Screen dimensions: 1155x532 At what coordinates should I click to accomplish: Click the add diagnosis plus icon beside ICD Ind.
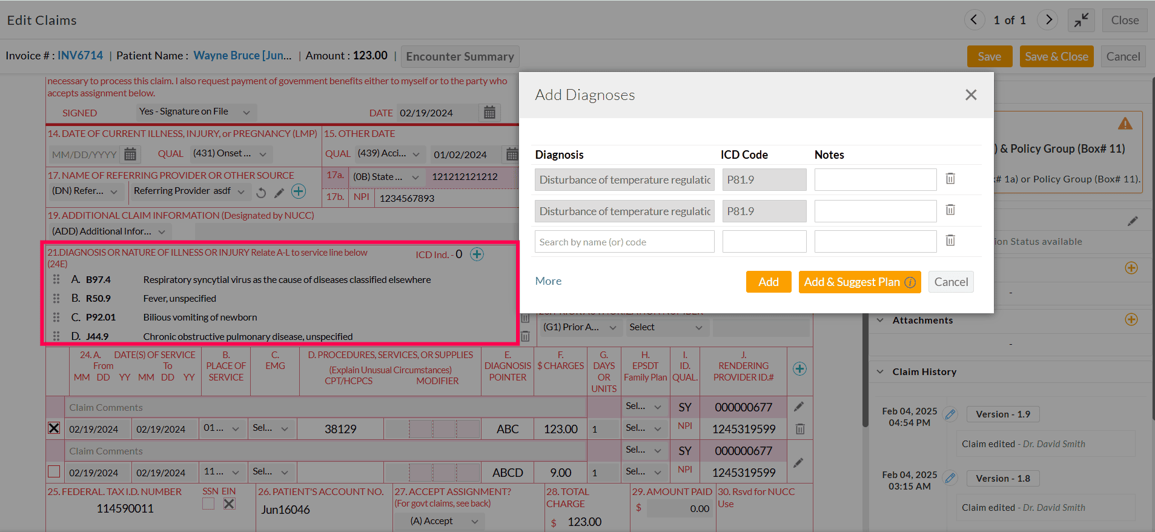(x=477, y=254)
